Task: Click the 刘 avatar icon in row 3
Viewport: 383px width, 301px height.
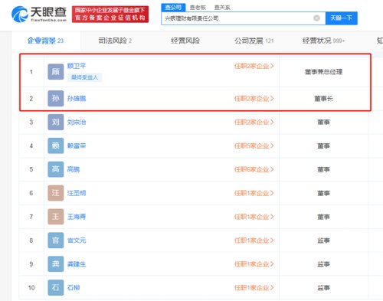Action: point(56,122)
